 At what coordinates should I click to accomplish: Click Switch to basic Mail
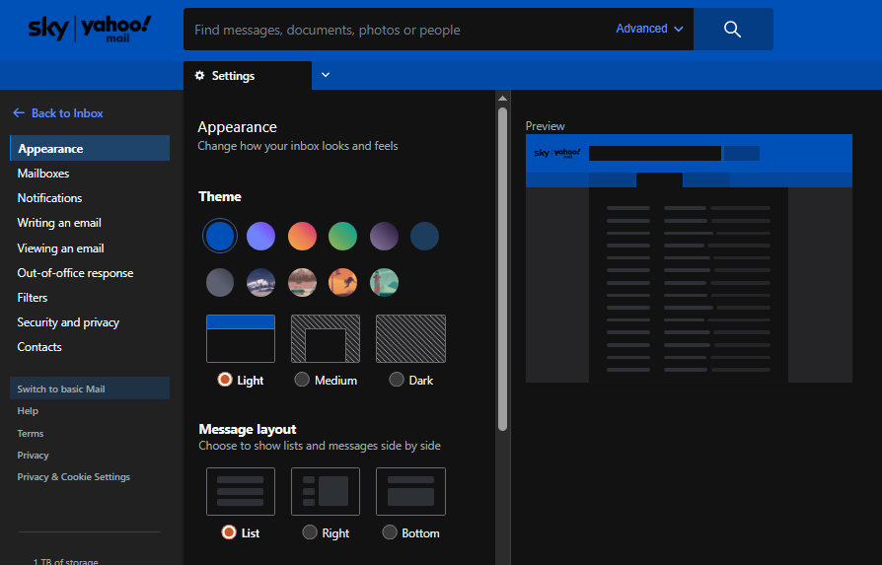pyautogui.click(x=61, y=388)
